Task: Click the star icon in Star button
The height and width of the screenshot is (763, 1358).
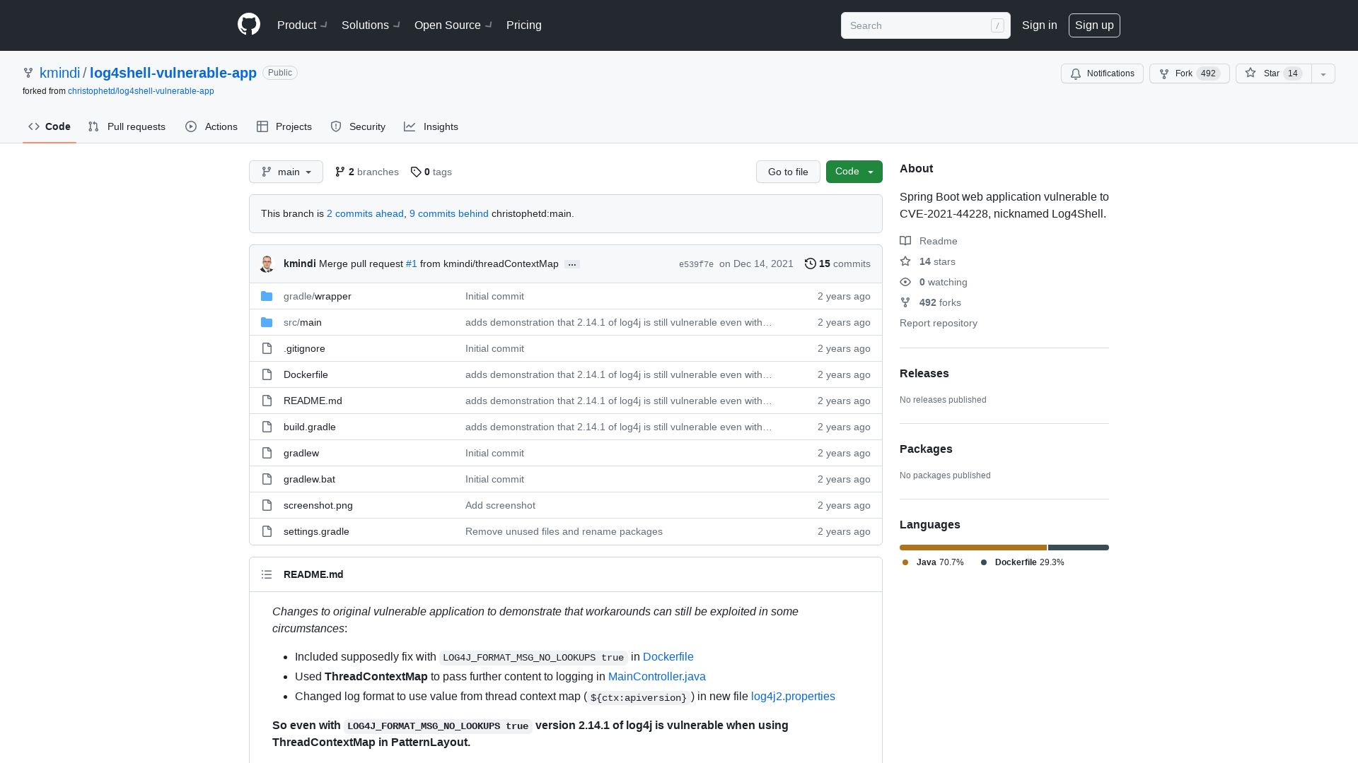Action: click(x=1250, y=73)
